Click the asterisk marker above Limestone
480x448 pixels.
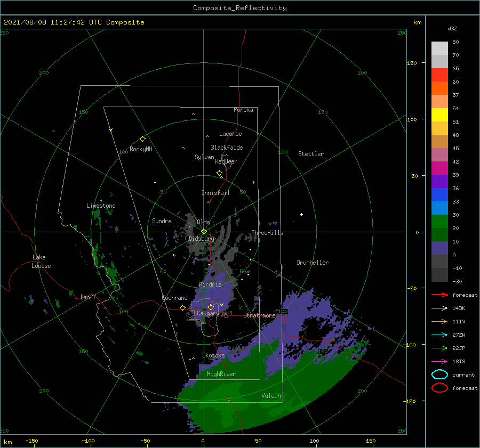[x=101, y=201]
